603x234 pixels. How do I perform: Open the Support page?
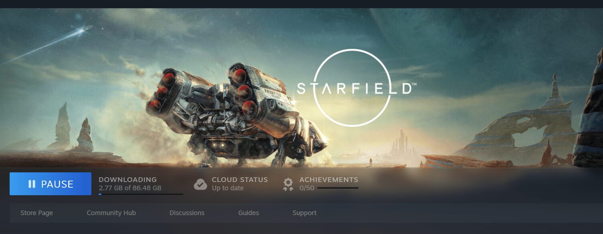[x=304, y=213]
